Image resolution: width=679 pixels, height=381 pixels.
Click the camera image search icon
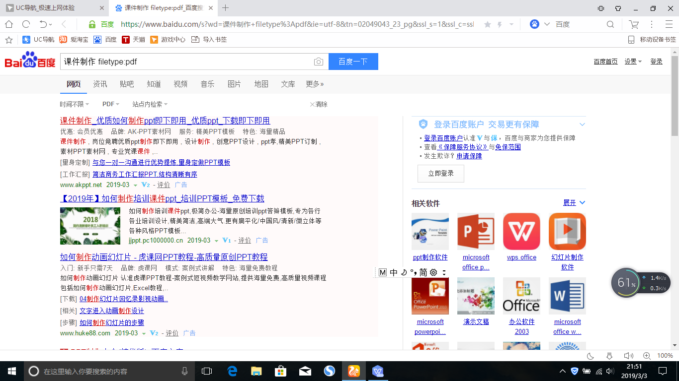(319, 62)
